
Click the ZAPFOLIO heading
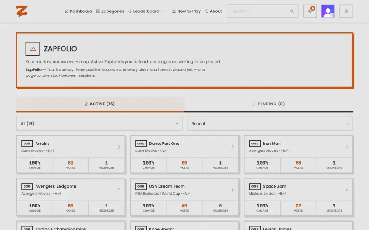(x=60, y=49)
